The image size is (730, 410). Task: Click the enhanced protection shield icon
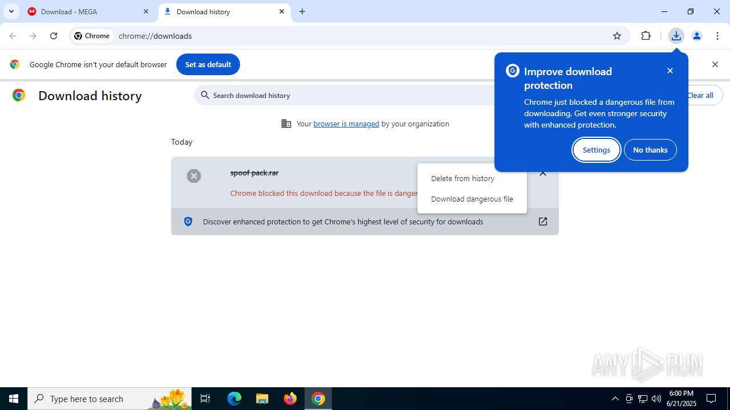188,222
